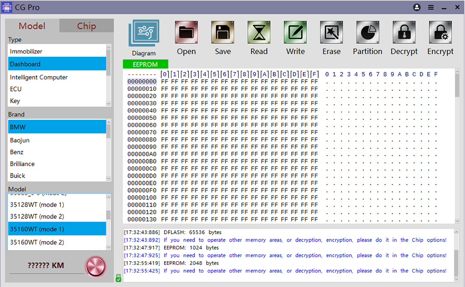Image resolution: width=465 pixels, height=287 pixels.
Task: Open the wiring Diagram icon
Action: pos(144,33)
